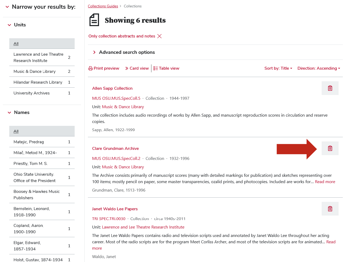Click the printer icon for print preview
The width and height of the screenshot is (346, 262).
click(91, 68)
